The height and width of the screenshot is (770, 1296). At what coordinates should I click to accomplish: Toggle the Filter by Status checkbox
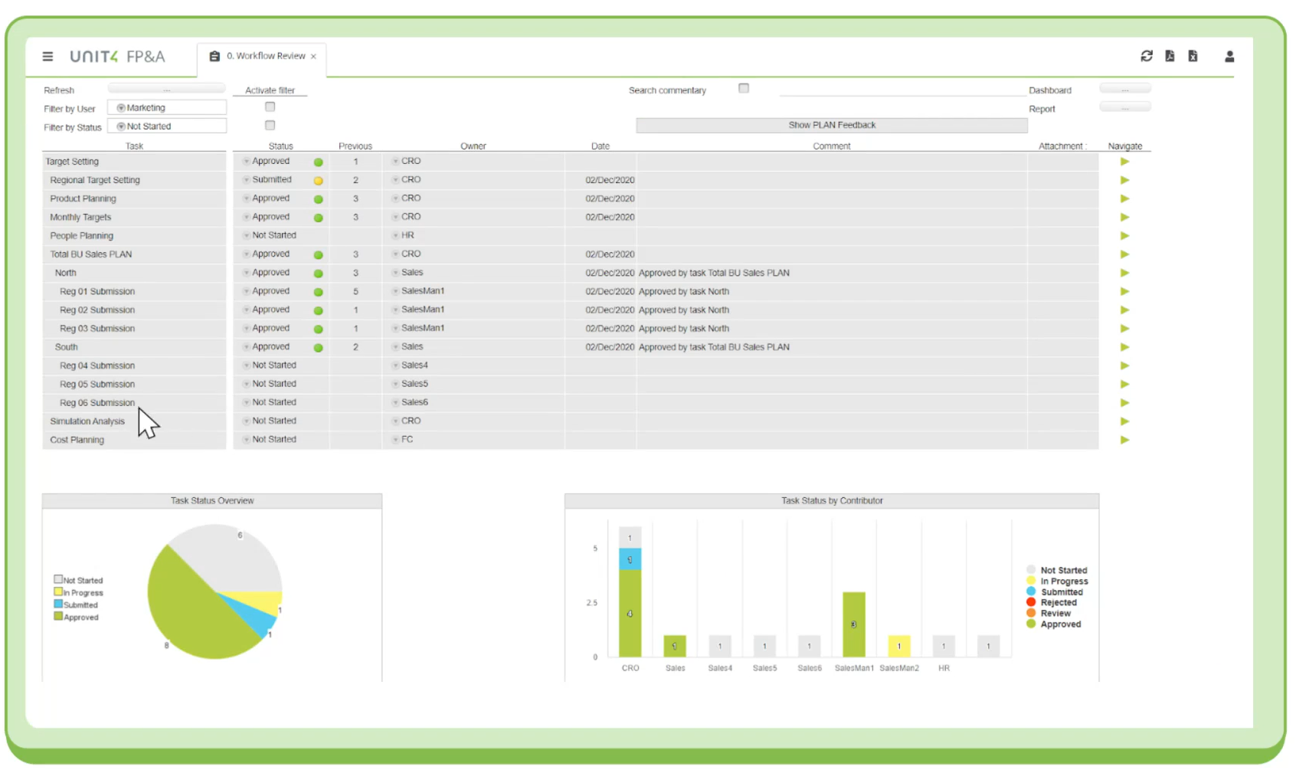coord(270,126)
